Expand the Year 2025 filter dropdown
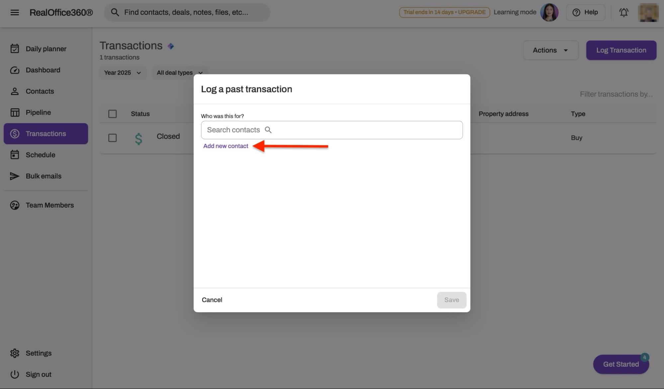The image size is (664, 389). 123,73
